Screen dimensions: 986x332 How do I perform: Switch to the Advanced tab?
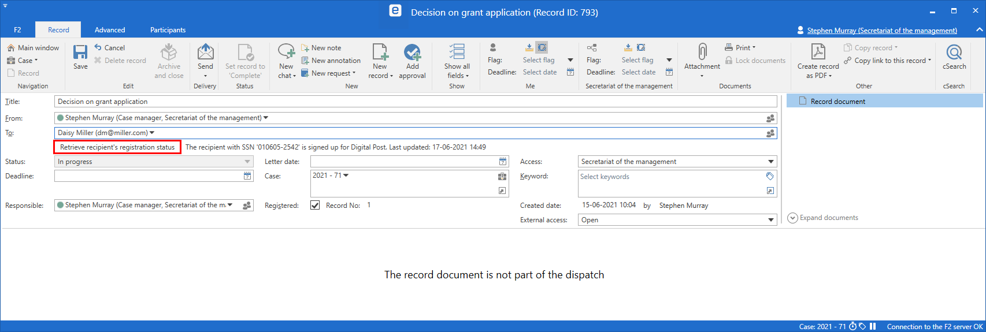(x=110, y=30)
